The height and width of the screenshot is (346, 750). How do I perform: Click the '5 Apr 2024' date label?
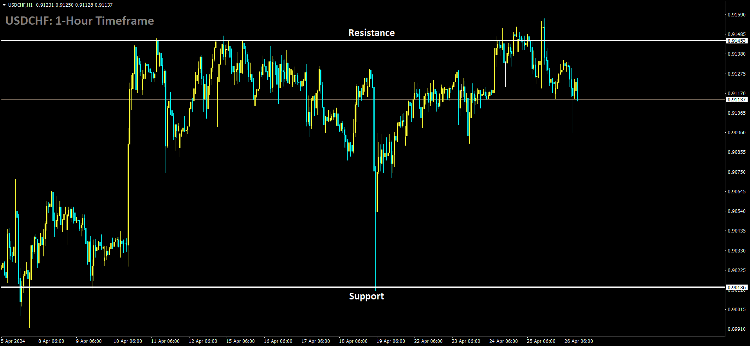pyautogui.click(x=13, y=341)
